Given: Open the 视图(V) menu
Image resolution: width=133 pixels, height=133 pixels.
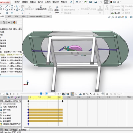Looking at the screenshot, I should pos(33,2).
